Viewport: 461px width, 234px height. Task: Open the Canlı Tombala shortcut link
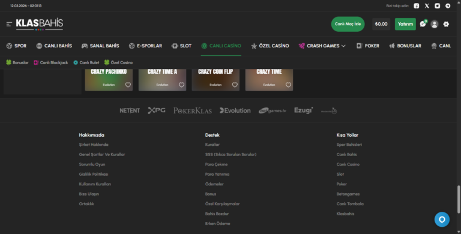pos(350,204)
